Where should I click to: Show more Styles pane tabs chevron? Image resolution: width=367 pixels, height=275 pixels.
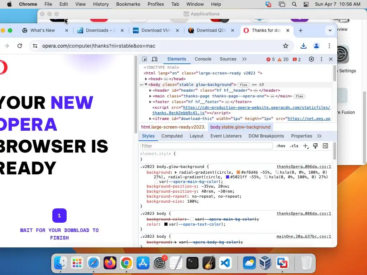tap(319, 136)
